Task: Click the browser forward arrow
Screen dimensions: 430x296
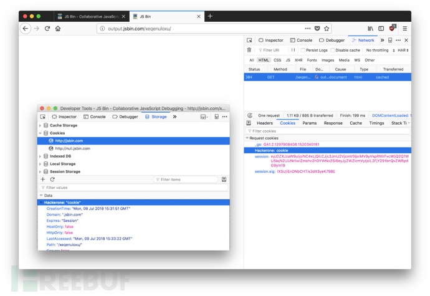Action: (37, 28)
